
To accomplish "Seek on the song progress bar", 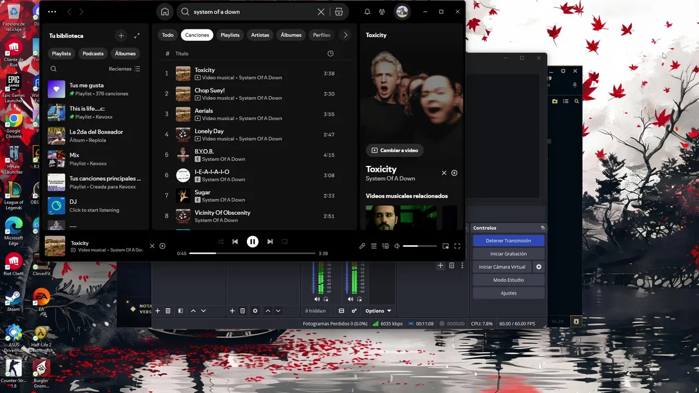I will click(252, 253).
